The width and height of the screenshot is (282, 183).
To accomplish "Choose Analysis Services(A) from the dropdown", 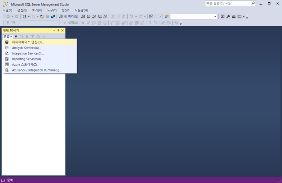I will pyautogui.click(x=26, y=48).
